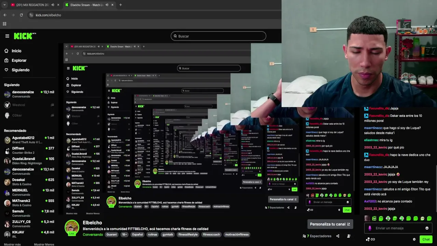Expand recommended list with Mostrar más

12,244
